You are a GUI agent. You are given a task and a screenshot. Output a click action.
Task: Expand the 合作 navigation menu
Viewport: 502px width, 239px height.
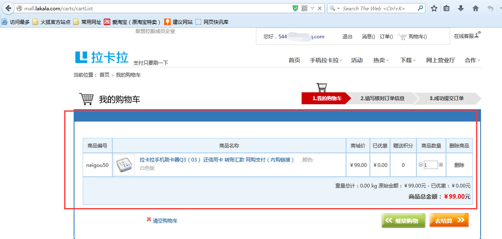pyautogui.click(x=472, y=60)
